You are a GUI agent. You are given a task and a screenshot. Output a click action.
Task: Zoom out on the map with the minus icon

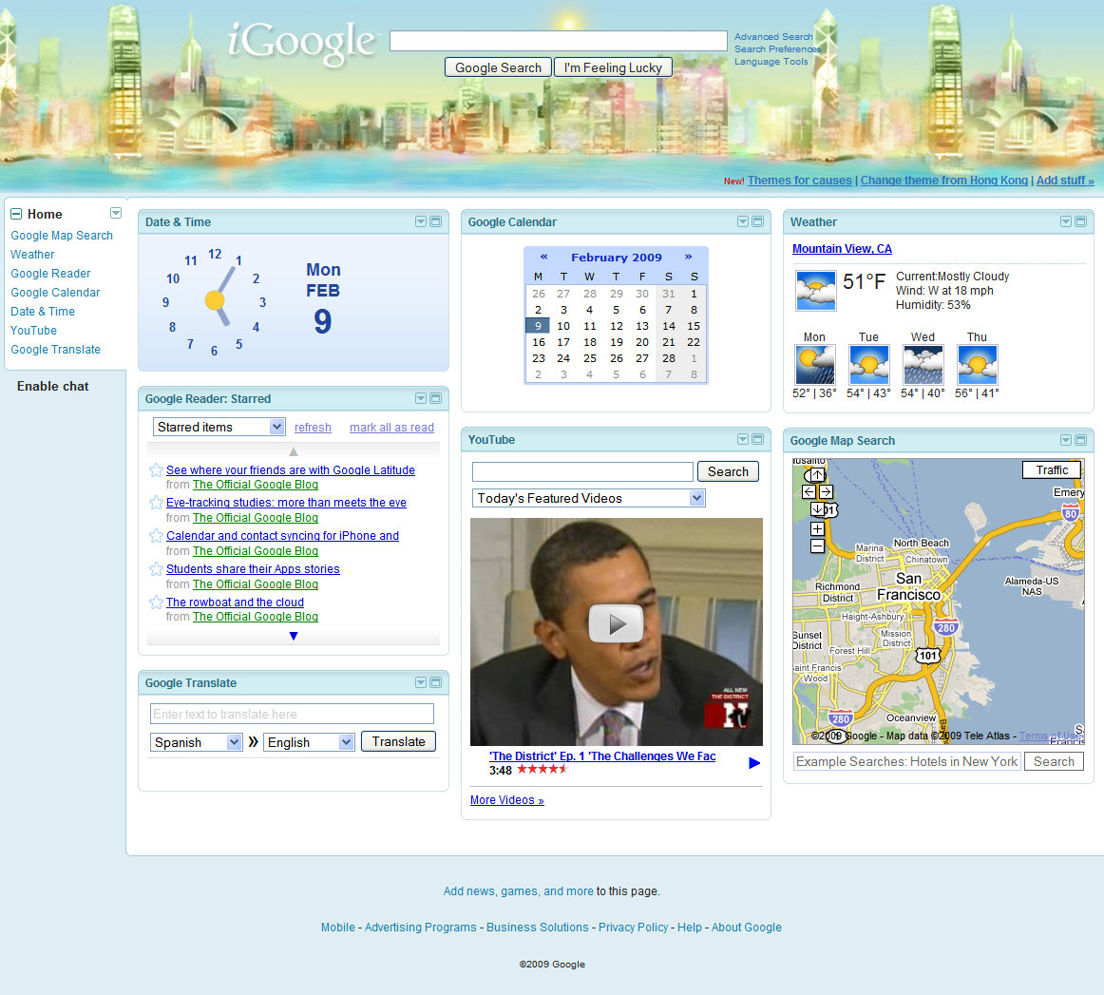[818, 546]
